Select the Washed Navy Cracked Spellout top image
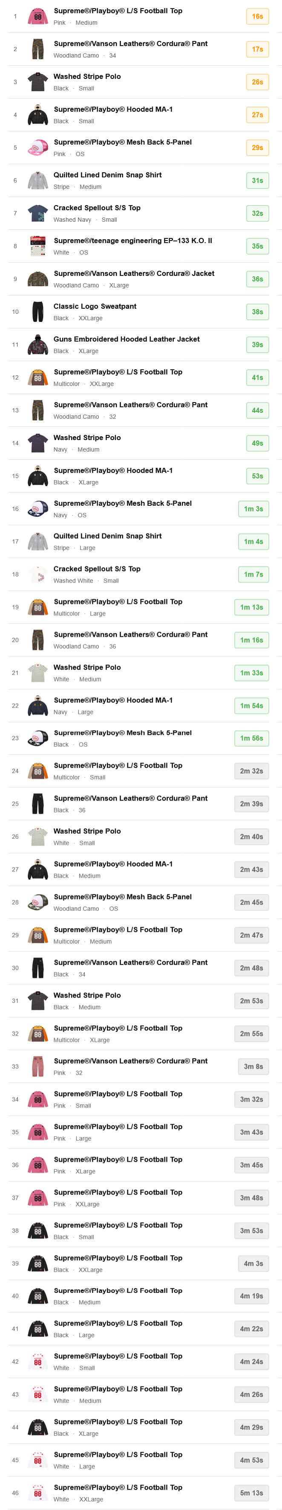The image size is (282, 1510). 37,213
